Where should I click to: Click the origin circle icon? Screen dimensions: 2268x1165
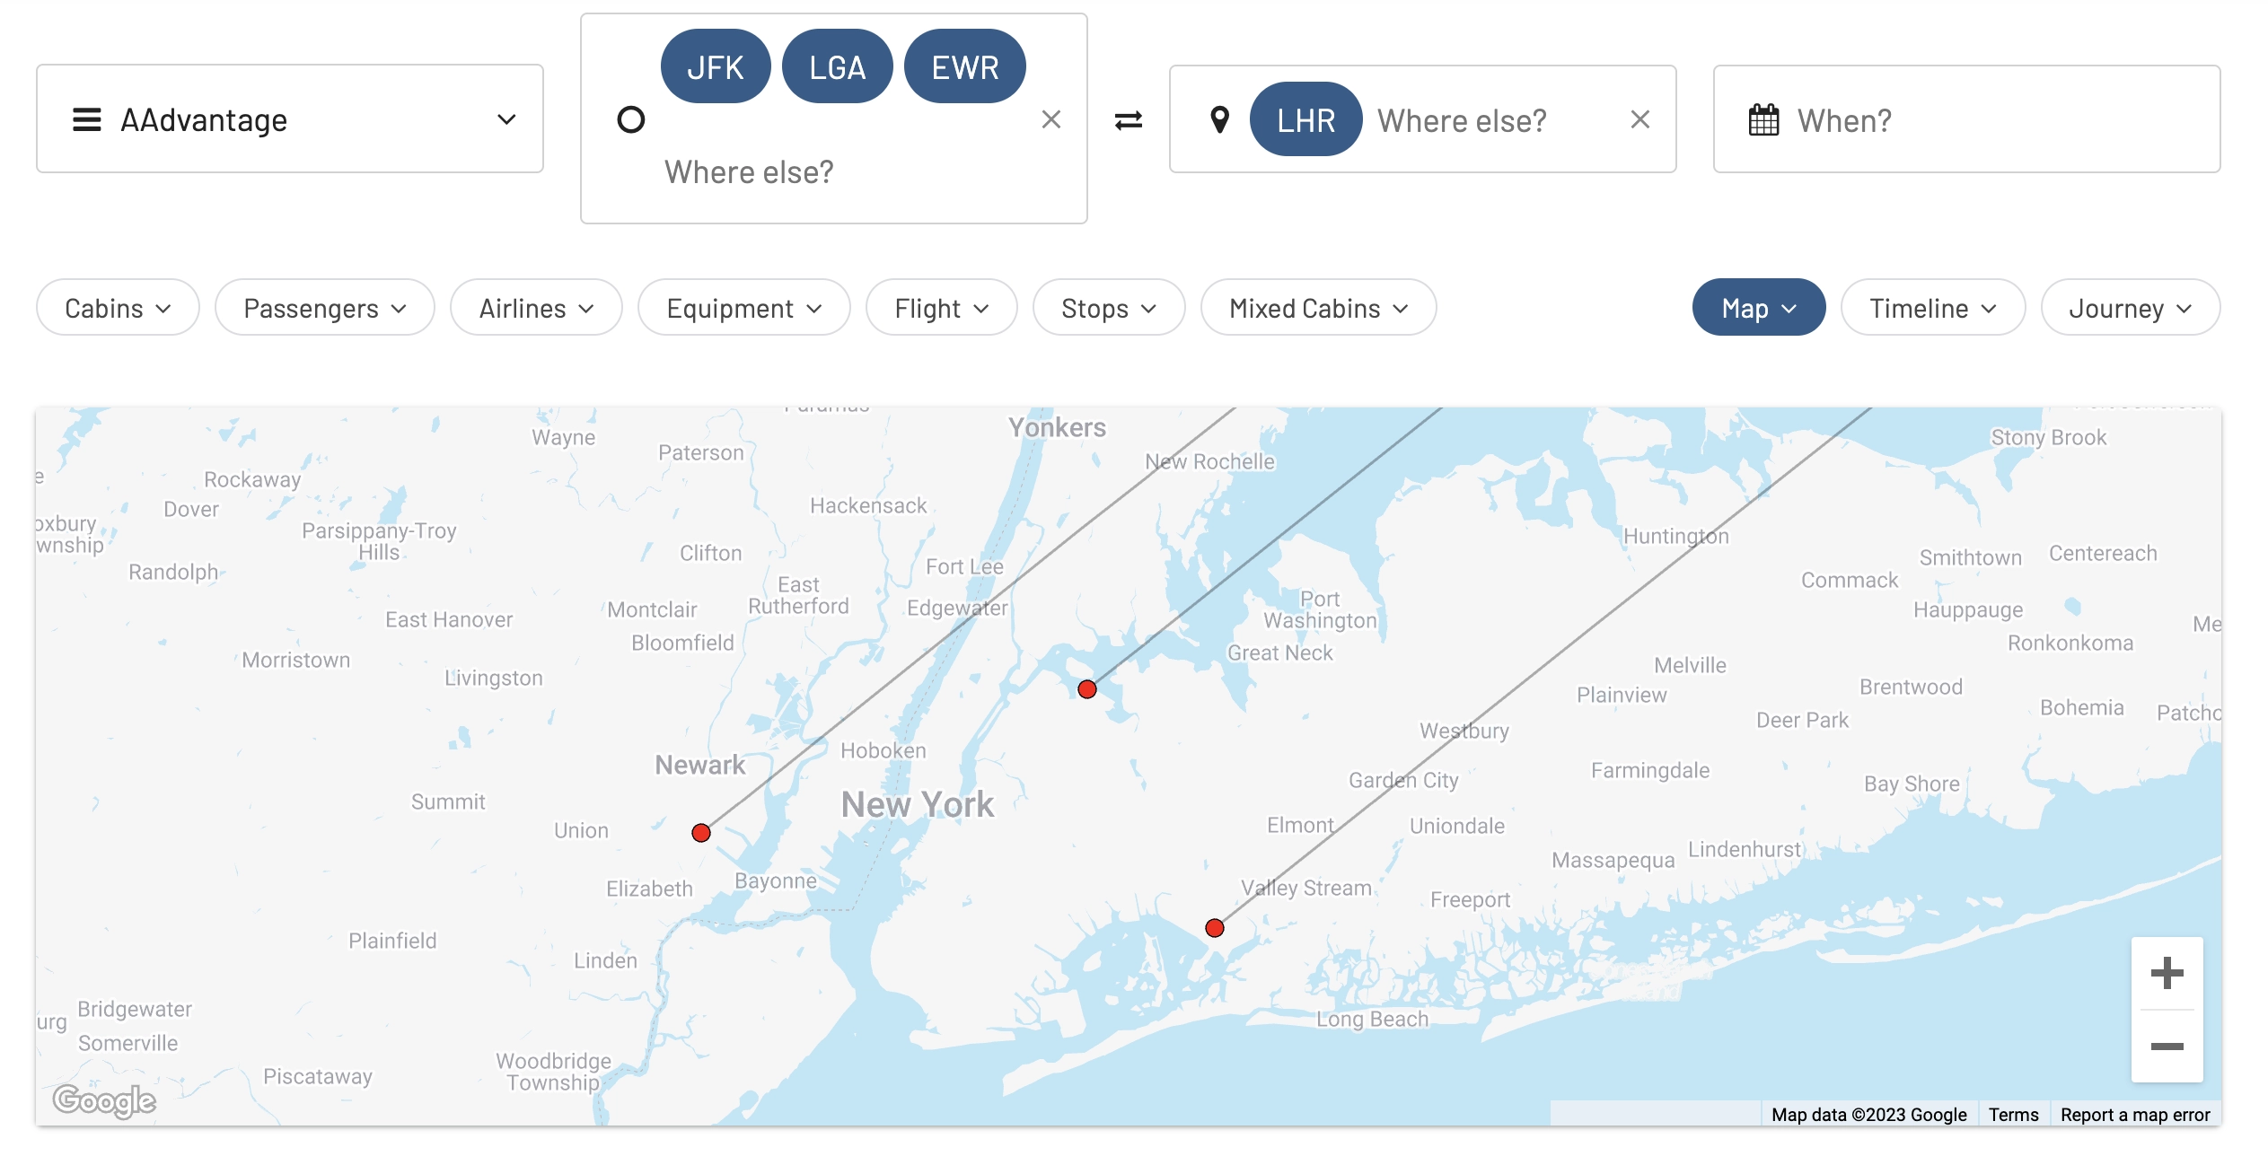631,119
